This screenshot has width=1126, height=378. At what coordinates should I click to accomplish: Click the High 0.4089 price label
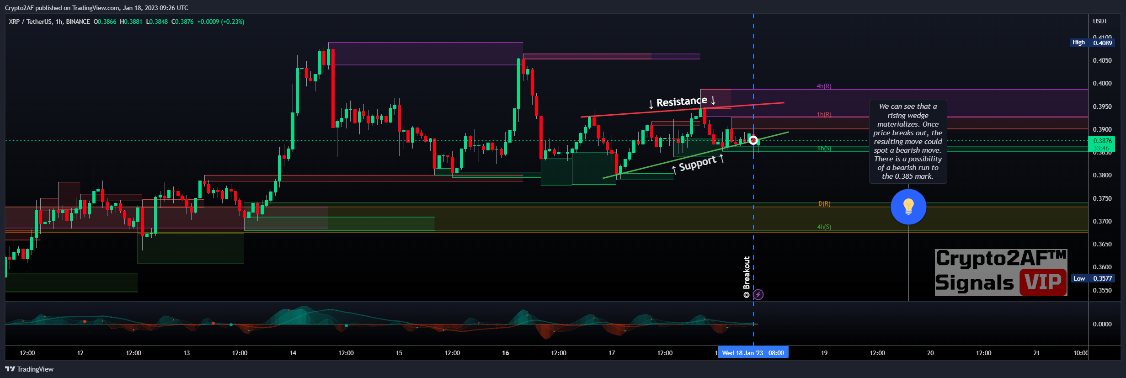pos(1093,43)
